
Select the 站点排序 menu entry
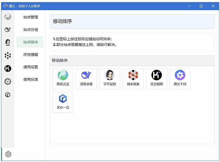pyautogui.click(x=30, y=42)
